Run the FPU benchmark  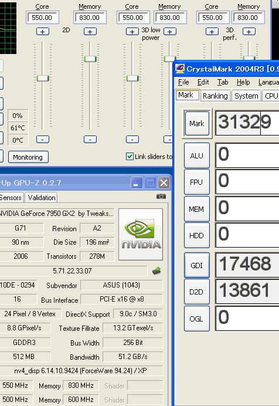[x=197, y=182]
